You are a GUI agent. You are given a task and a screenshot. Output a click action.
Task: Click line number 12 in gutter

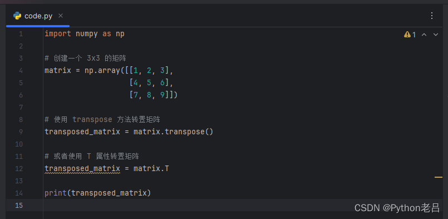pos(19,169)
